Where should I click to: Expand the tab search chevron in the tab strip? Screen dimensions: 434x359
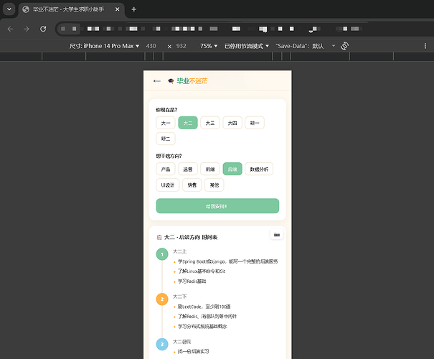[9, 9]
